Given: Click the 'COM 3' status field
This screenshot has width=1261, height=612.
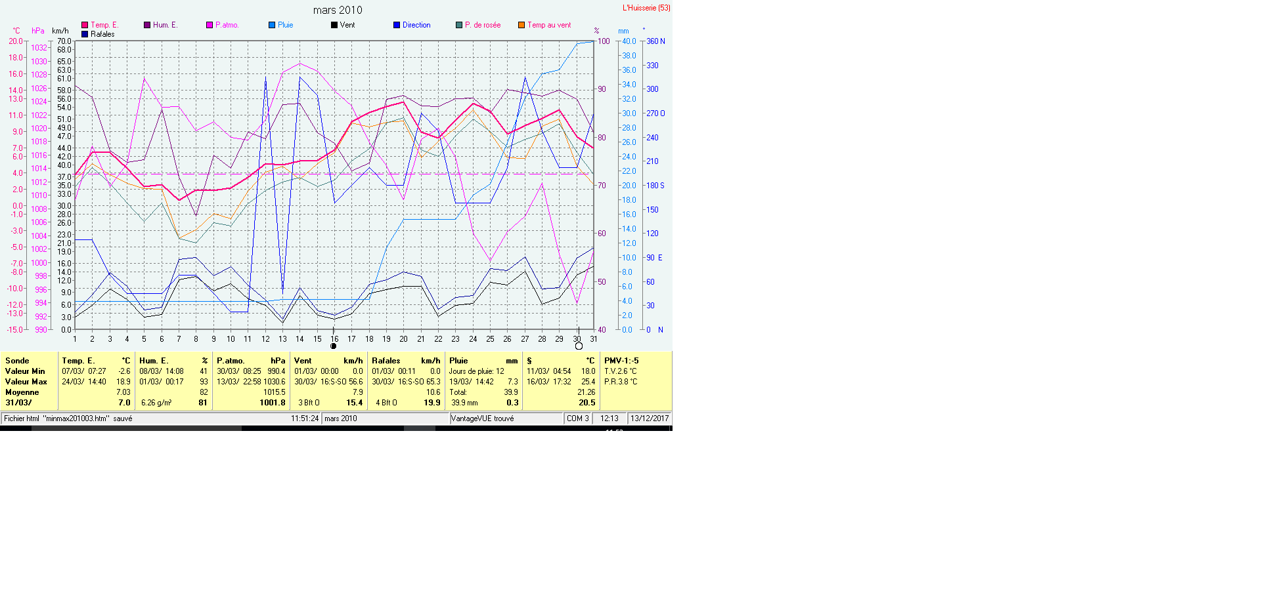Looking at the screenshot, I should (x=578, y=418).
